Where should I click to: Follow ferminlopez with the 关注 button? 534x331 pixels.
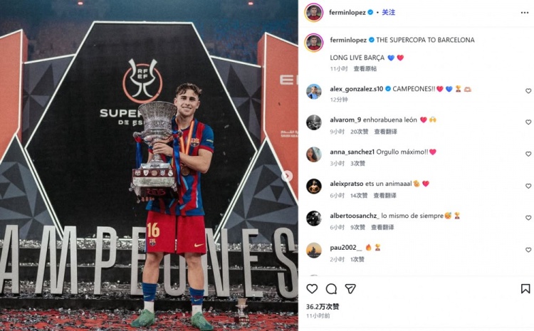click(x=388, y=12)
